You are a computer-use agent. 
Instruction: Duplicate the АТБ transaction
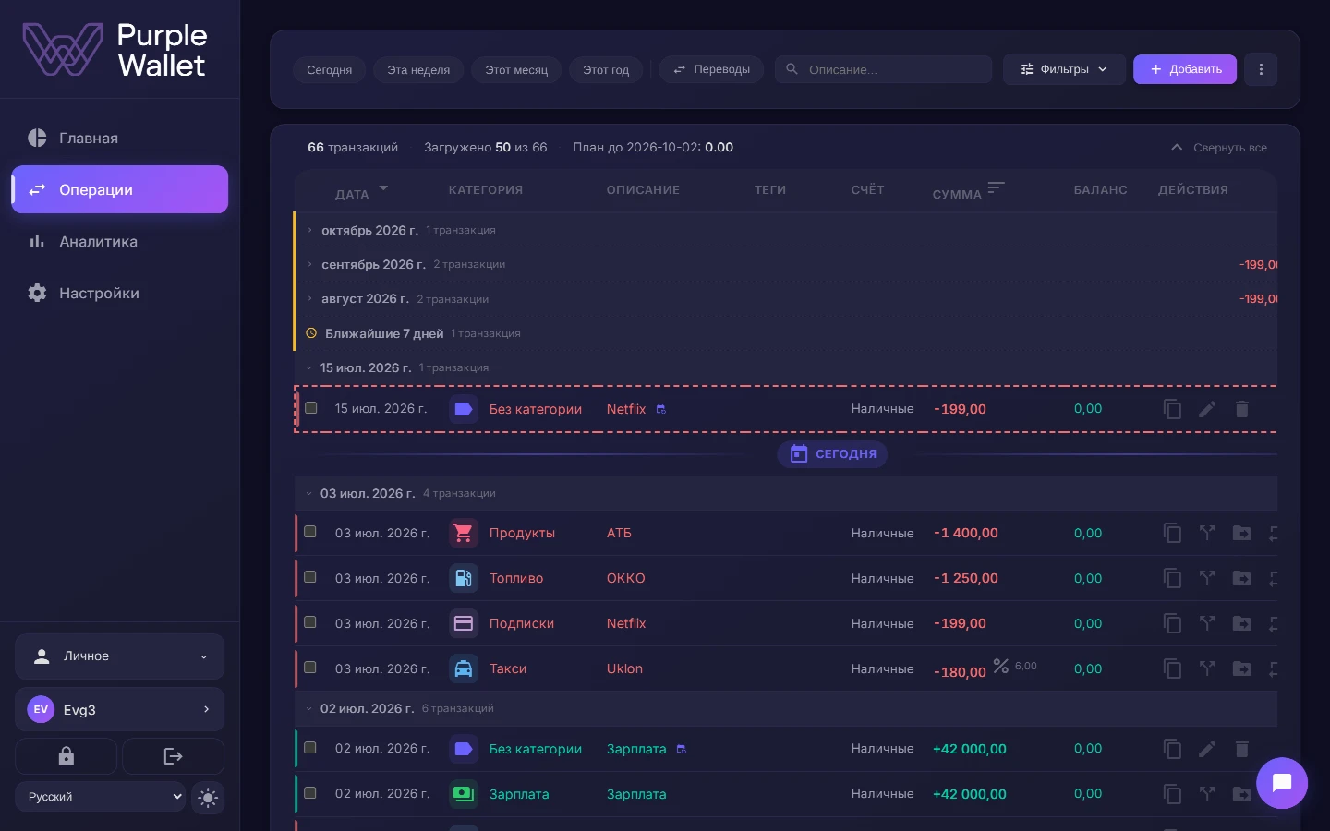coord(1172,533)
